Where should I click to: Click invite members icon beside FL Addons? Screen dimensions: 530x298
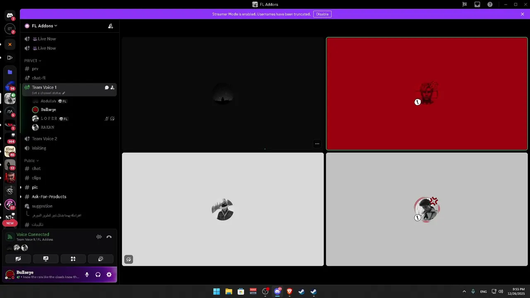[x=111, y=26]
